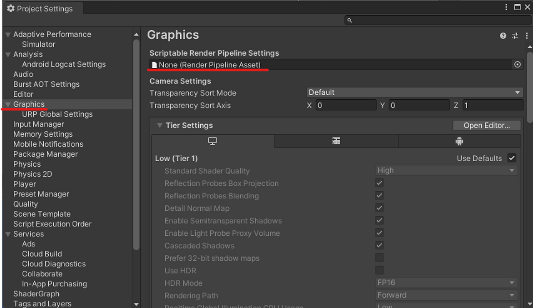
Task: Open the window menu at top right
Action: pyautogui.click(x=506, y=7)
